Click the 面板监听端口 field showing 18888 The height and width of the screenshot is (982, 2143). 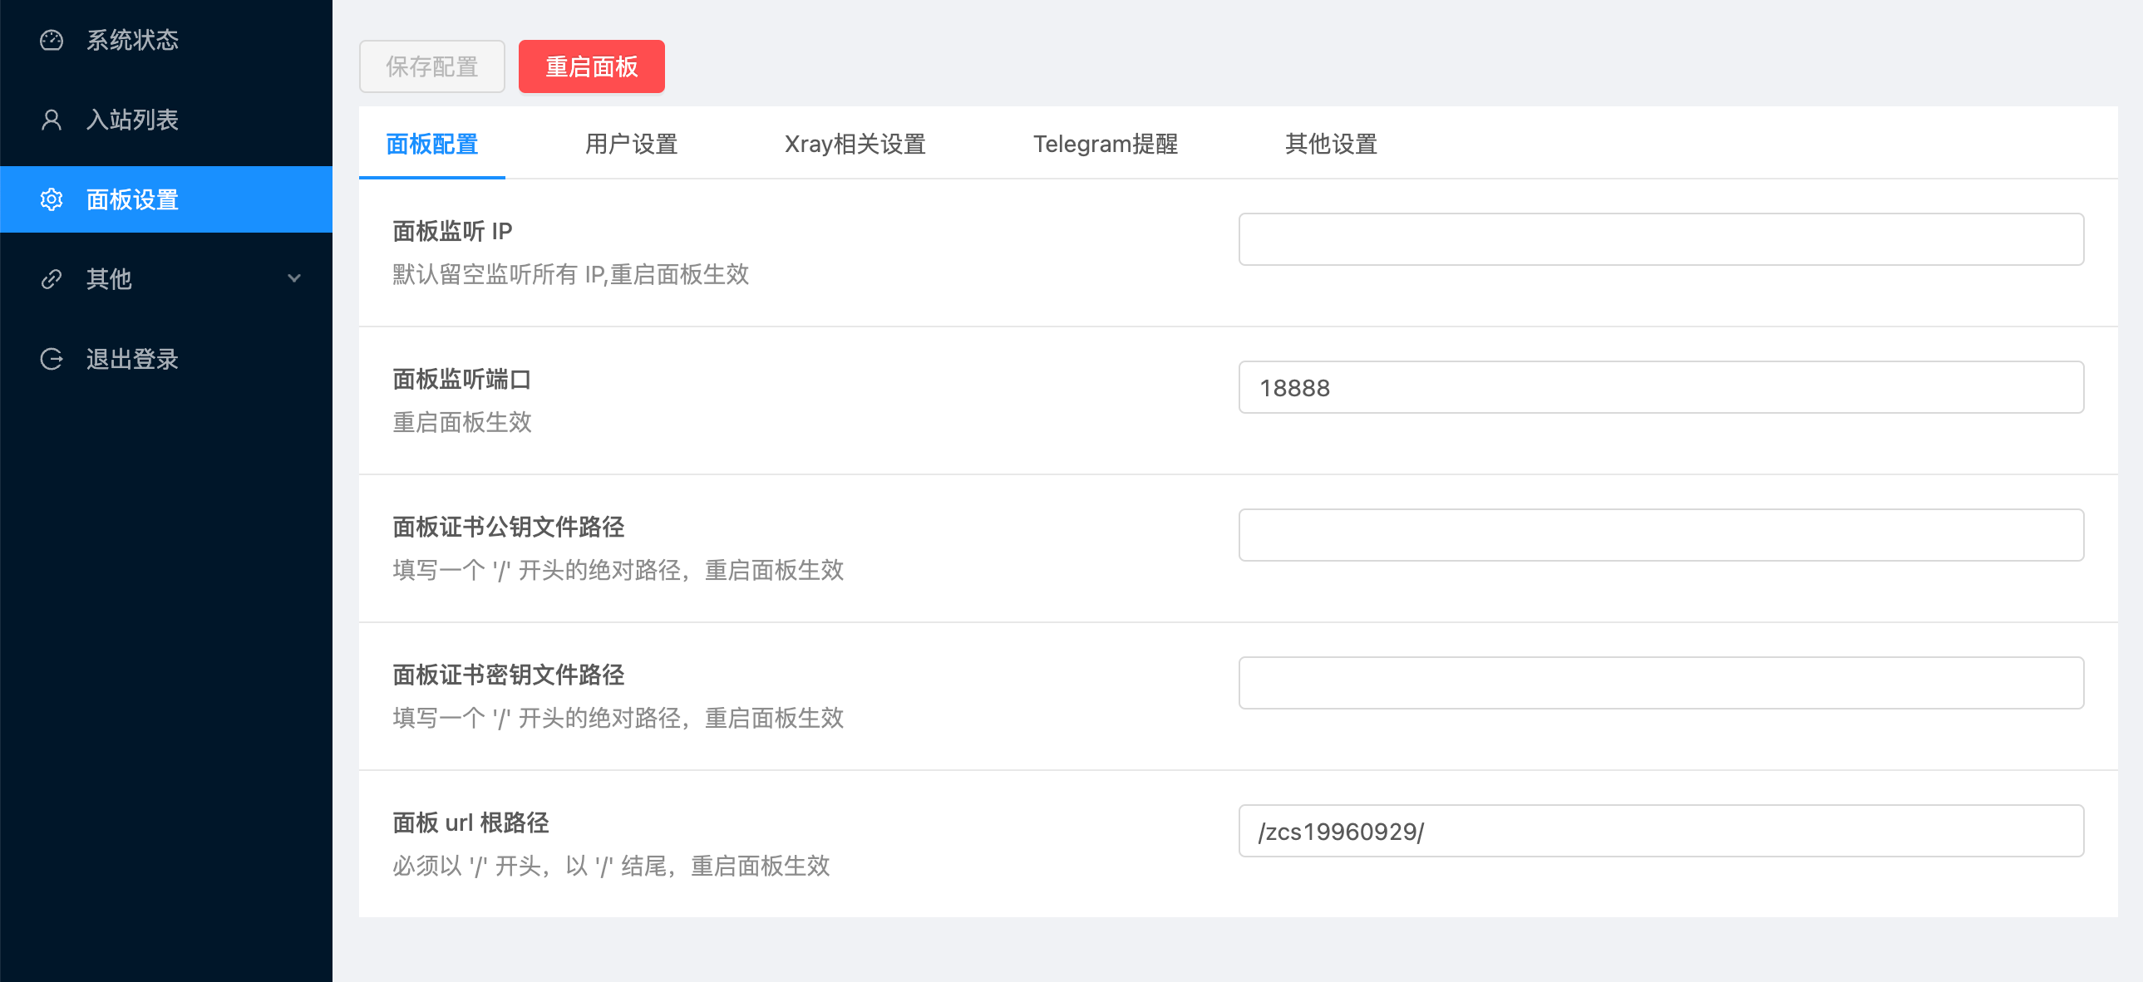1660,387
